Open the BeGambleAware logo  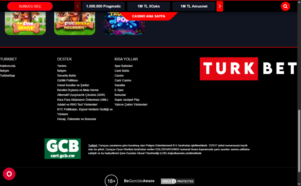pos(139,181)
